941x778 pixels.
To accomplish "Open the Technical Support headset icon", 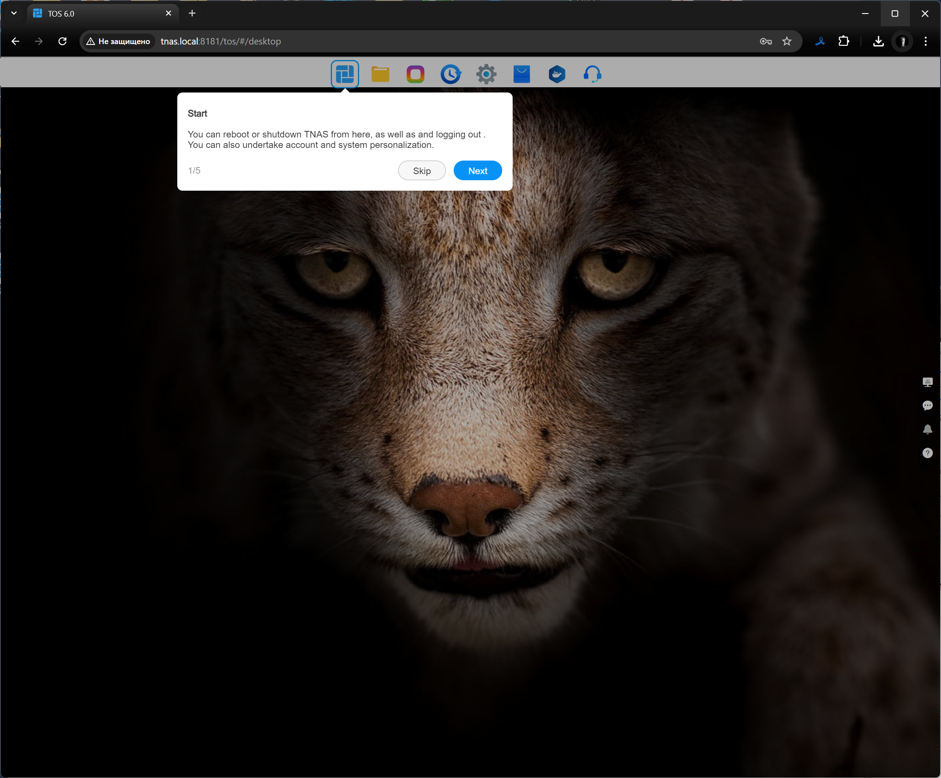I will [x=593, y=74].
